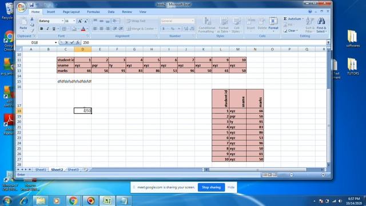Align cell text to the left
Viewport: 366px width, 206px height.
(96, 29)
